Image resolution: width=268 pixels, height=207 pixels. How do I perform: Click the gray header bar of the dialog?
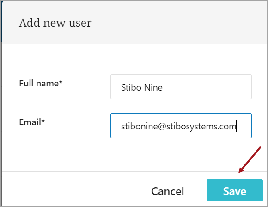click(135, 23)
